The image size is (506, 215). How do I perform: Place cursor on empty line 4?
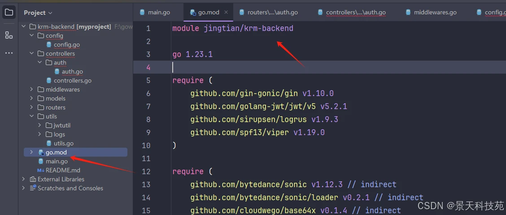coord(319,67)
